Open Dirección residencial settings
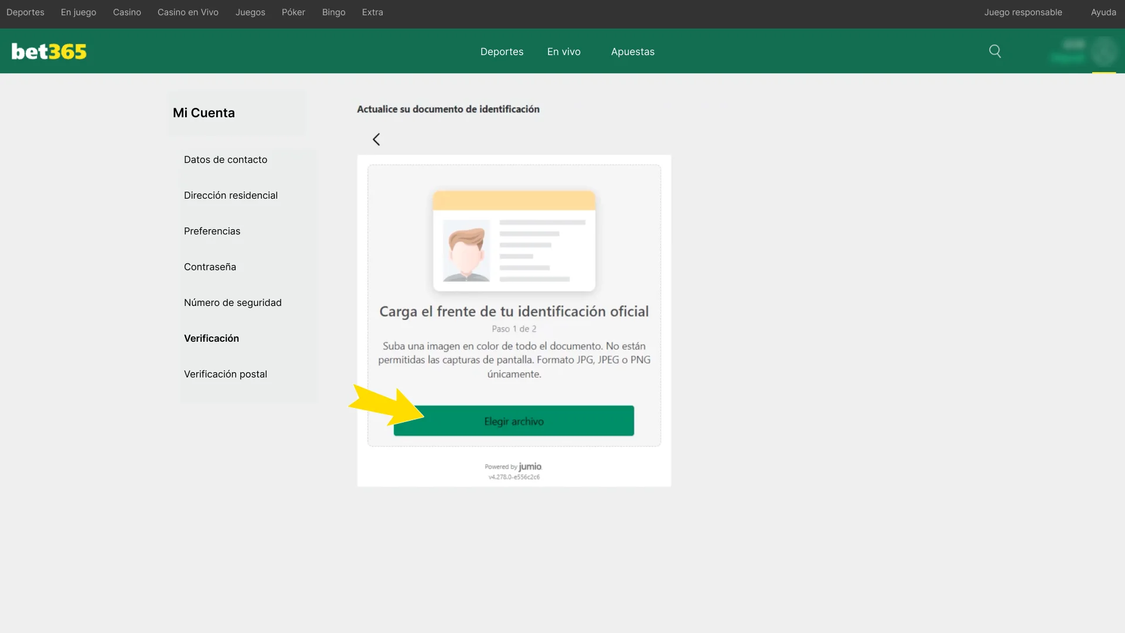 [230, 195]
